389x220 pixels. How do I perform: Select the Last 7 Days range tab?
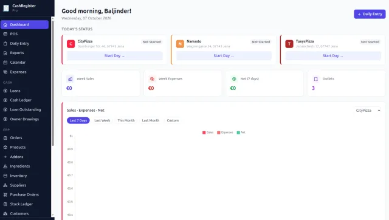point(78,120)
